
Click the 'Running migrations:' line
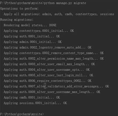[17, 20]
